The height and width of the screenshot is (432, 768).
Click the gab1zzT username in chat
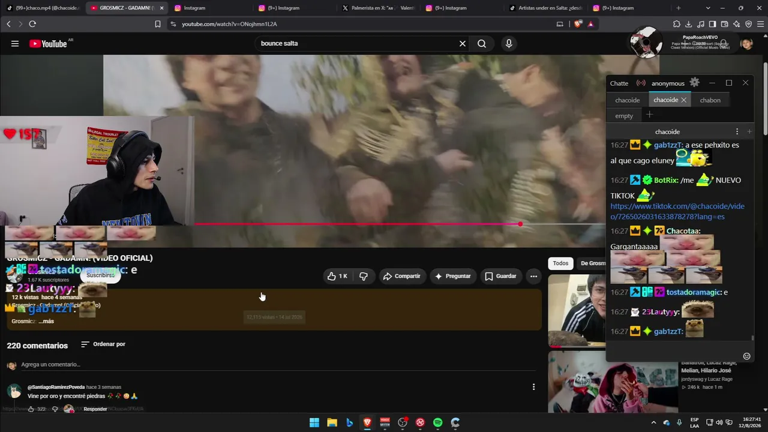coord(668,331)
